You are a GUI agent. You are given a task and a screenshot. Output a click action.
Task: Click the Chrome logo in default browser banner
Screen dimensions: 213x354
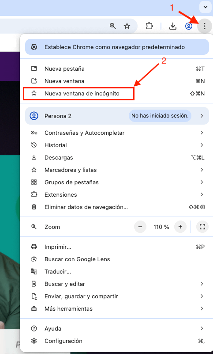[34, 47]
